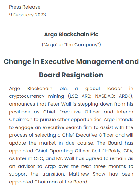
Task: Click 'support the transition.' phrase
Action: [37, 174]
